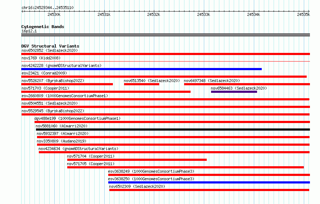Click the 24530k ruler tick label
The image size is (320, 204).
(54, 14)
